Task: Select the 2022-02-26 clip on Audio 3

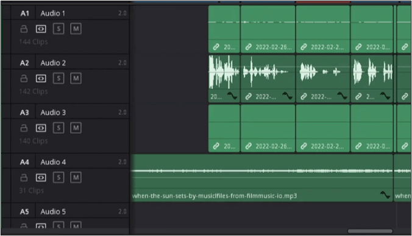Action: coord(268,128)
